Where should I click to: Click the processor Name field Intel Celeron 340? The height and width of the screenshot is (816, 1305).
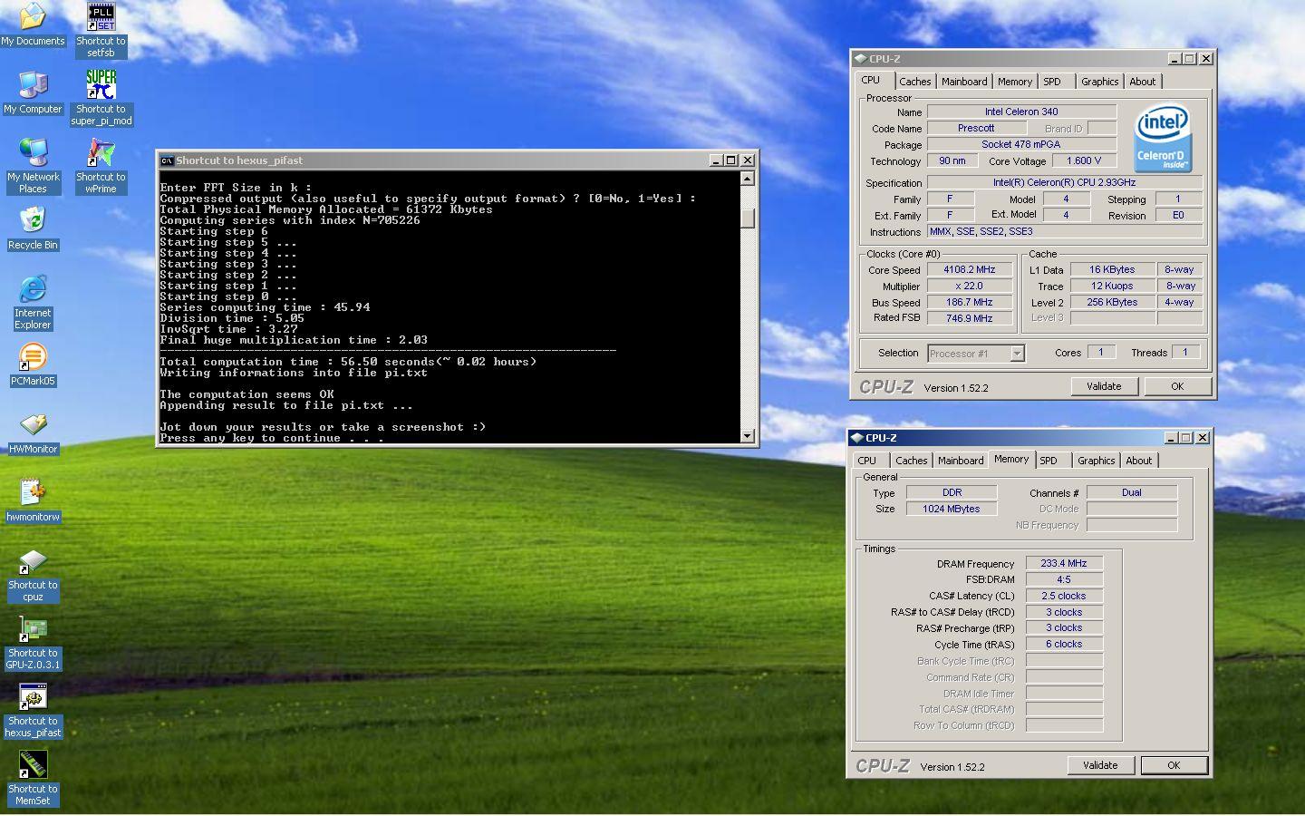(1021, 112)
